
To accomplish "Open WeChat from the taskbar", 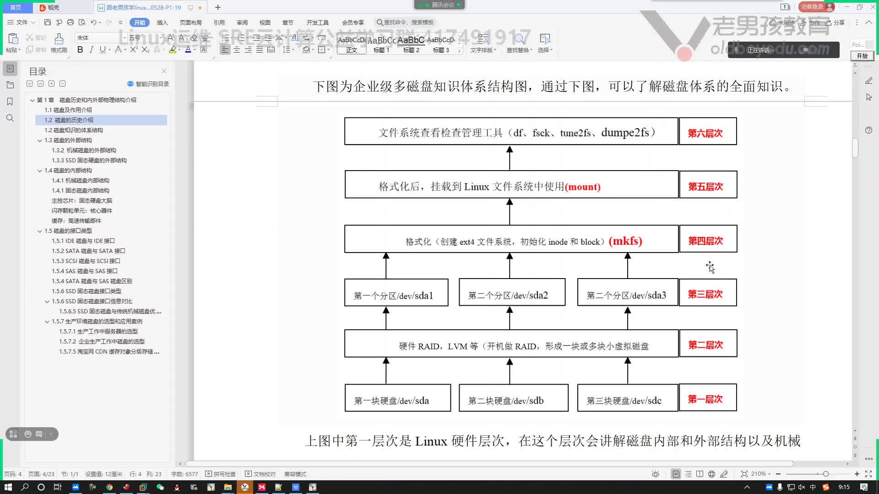I will click(x=160, y=487).
